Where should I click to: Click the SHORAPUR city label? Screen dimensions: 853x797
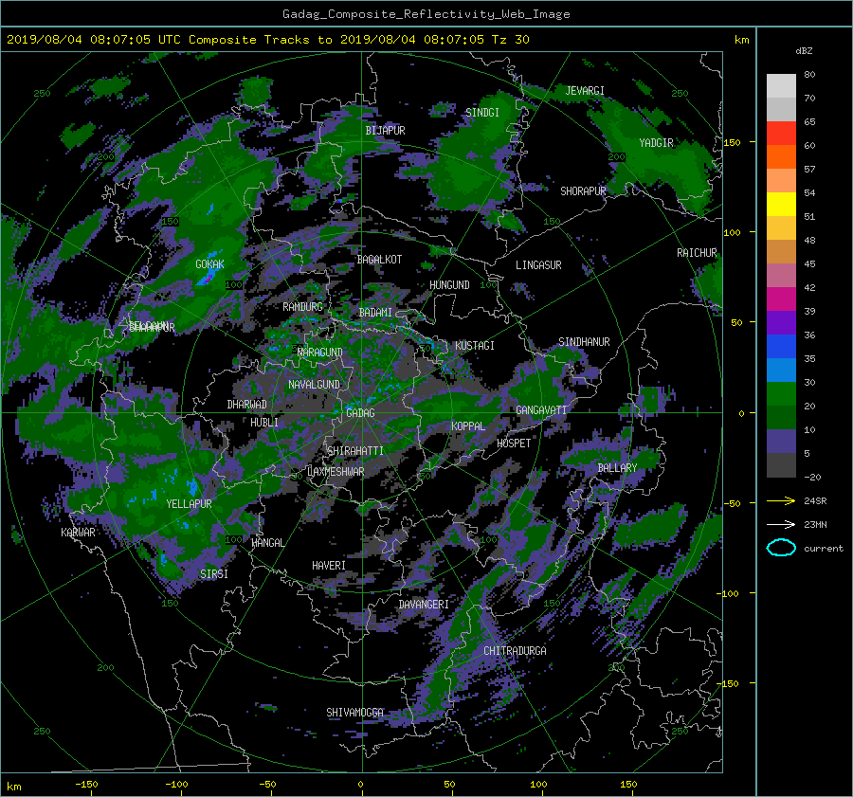click(x=583, y=191)
